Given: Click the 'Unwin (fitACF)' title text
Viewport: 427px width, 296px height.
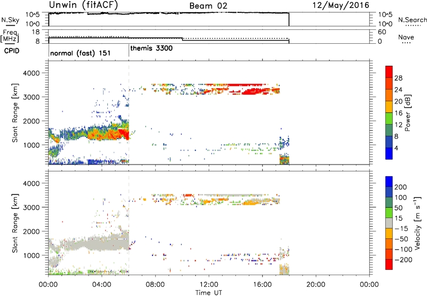Looking at the screenshot, I should 83,5.
